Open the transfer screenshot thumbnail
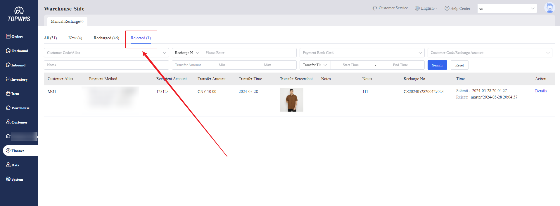This screenshot has height=206, width=560. click(x=291, y=100)
